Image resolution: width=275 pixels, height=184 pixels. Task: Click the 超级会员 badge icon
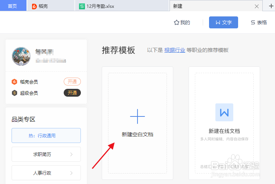[15, 93]
